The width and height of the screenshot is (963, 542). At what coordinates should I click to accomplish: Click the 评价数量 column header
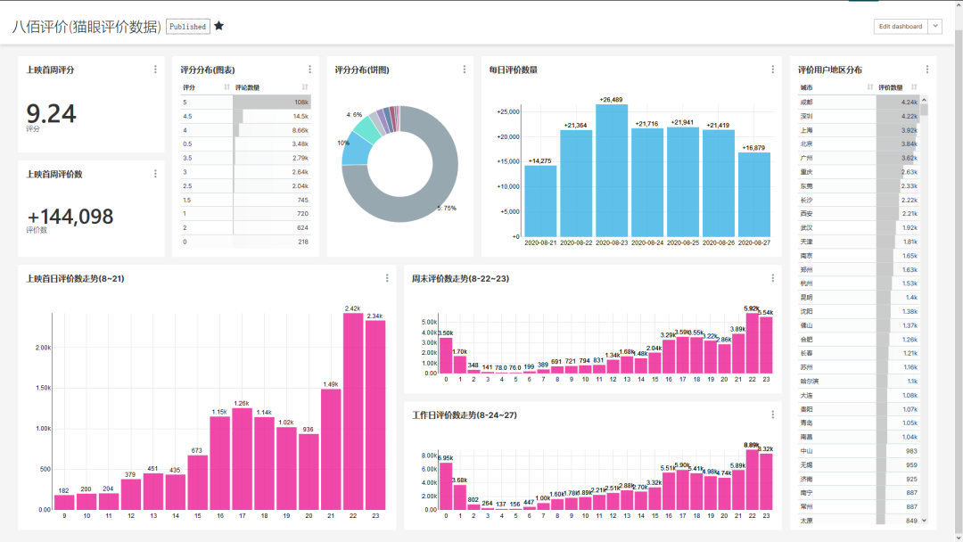point(891,87)
